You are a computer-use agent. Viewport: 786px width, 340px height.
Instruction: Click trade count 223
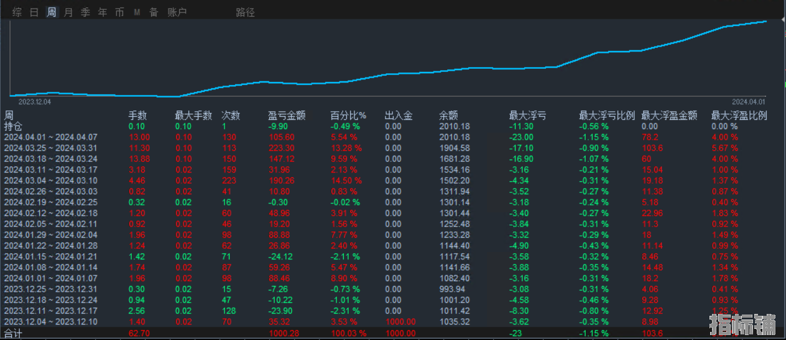[x=229, y=181]
